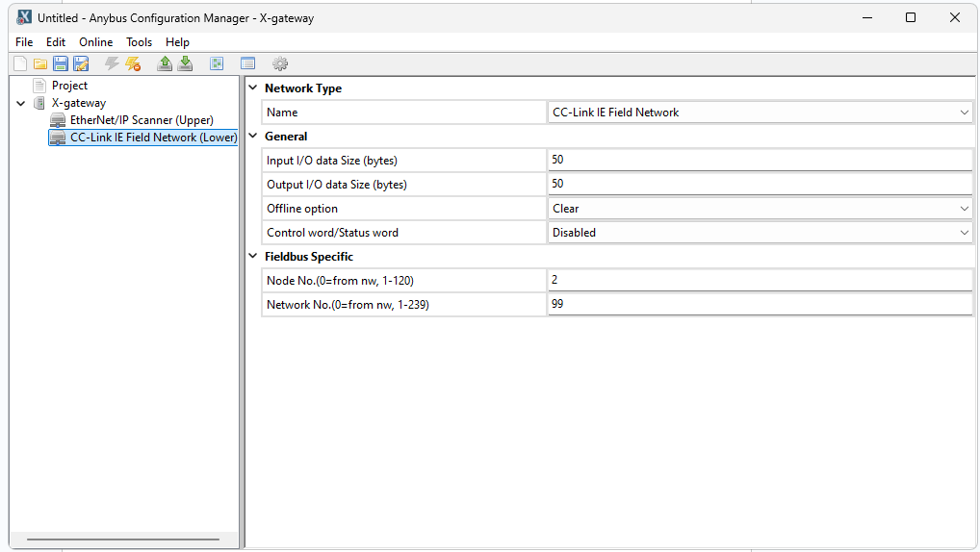Image resolution: width=980 pixels, height=552 pixels.
Task: Select the Project tree item
Action: [69, 86]
